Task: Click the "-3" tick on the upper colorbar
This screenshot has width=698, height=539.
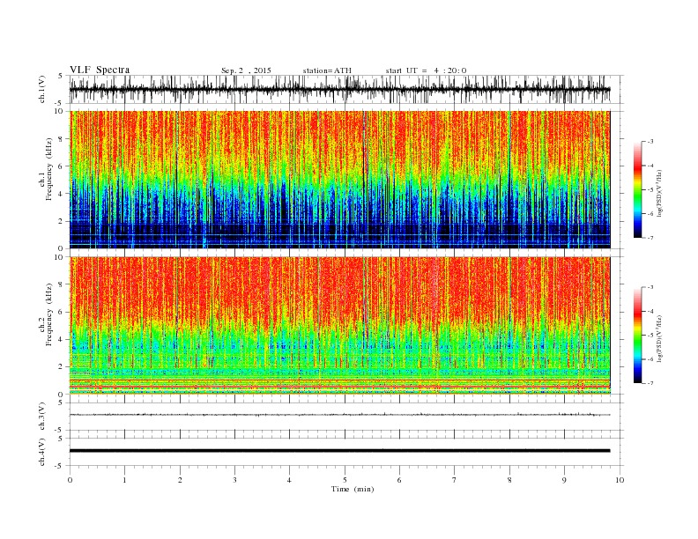Action: click(x=650, y=142)
